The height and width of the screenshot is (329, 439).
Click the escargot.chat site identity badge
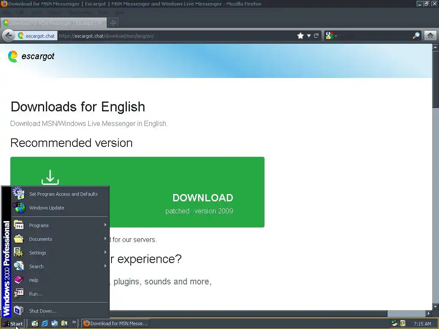tap(36, 36)
